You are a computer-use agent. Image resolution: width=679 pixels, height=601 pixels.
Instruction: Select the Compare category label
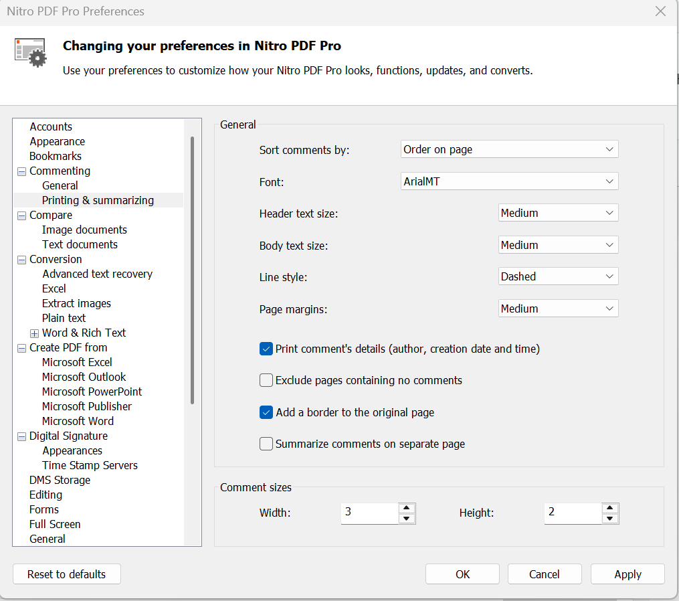tap(51, 215)
